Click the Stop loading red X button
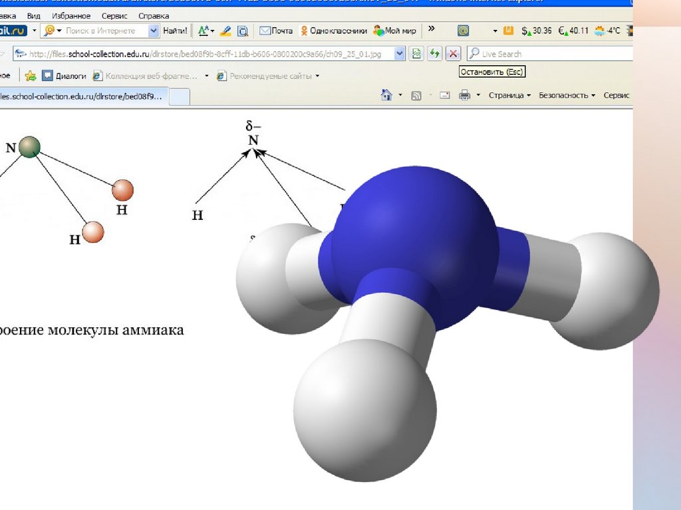The height and width of the screenshot is (510, 681). pos(453,54)
